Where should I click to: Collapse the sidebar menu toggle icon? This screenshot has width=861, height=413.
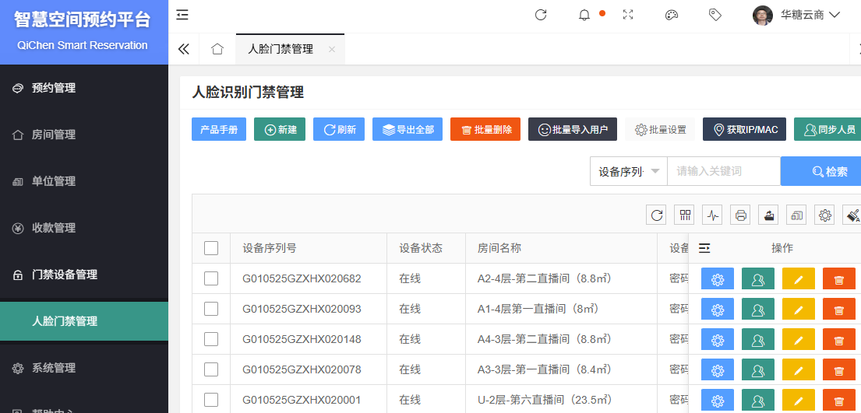[182, 15]
